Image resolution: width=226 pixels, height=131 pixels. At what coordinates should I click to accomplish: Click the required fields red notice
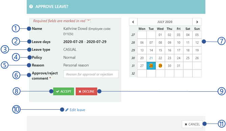(62, 21)
